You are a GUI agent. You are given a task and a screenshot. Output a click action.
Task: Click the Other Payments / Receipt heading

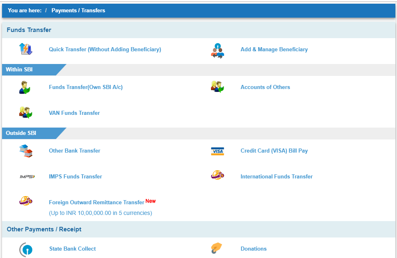pos(44,229)
